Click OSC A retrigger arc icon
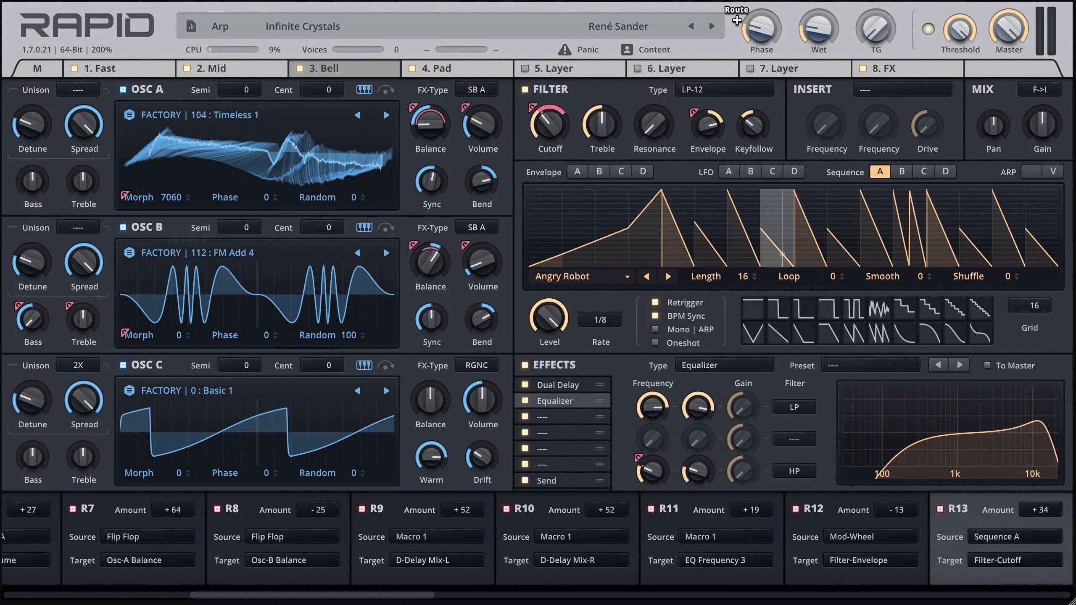The height and width of the screenshot is (605, 1076). [x=385, y=89]
